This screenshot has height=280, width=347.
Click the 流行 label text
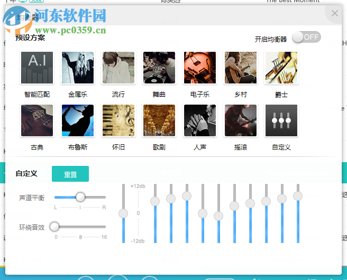(118, 95)
